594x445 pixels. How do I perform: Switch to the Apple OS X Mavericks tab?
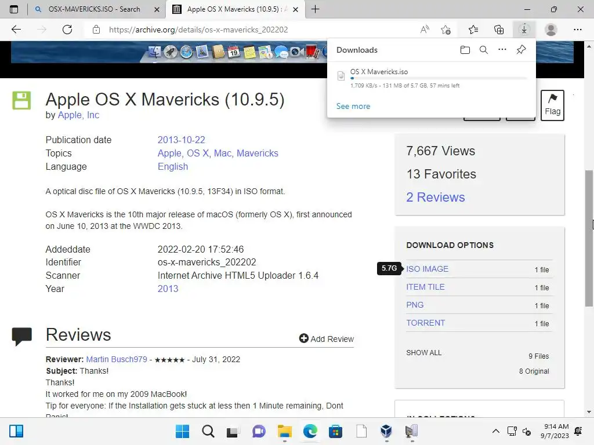235,9
